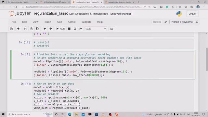208x117 pixels.
Task: Cut selected cells with scissors icon
Action: [x=25, y=29]
